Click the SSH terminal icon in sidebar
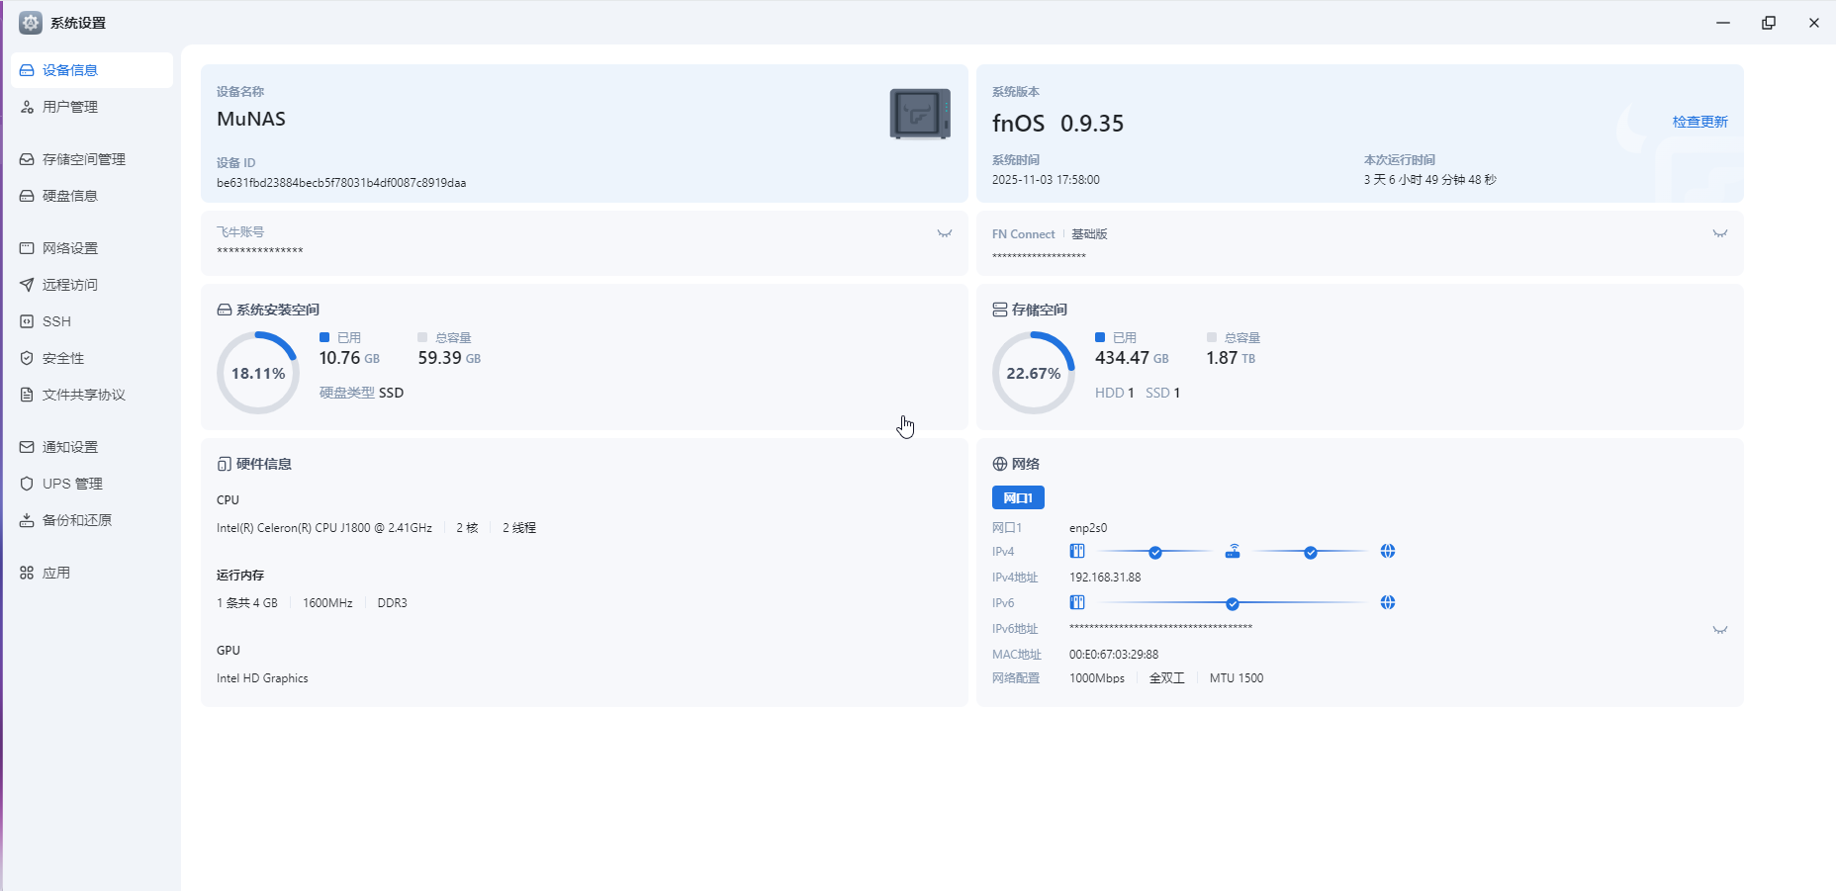The width and height of the screenshot is (1836, 891). coord(27,321)
